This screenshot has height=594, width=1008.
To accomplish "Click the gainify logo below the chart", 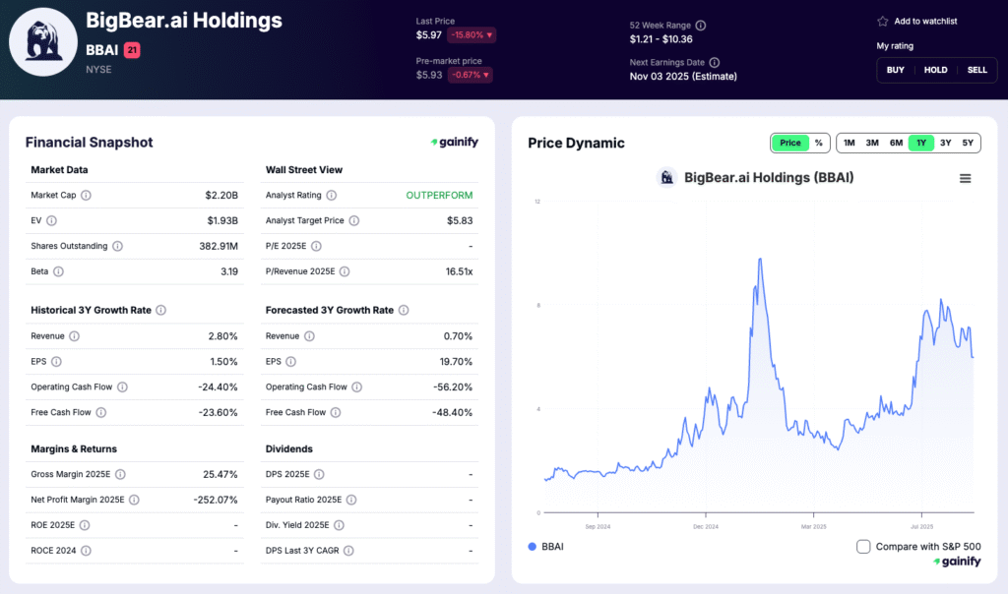I will [x=957, y=562].
